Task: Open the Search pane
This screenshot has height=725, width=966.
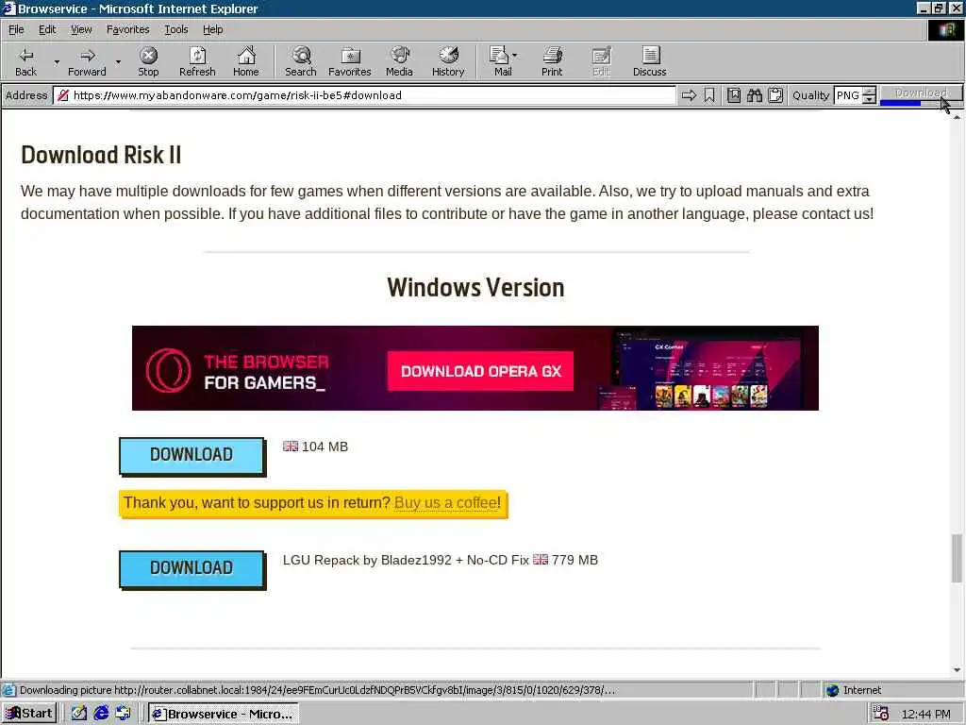Action: tap(301, 61)
